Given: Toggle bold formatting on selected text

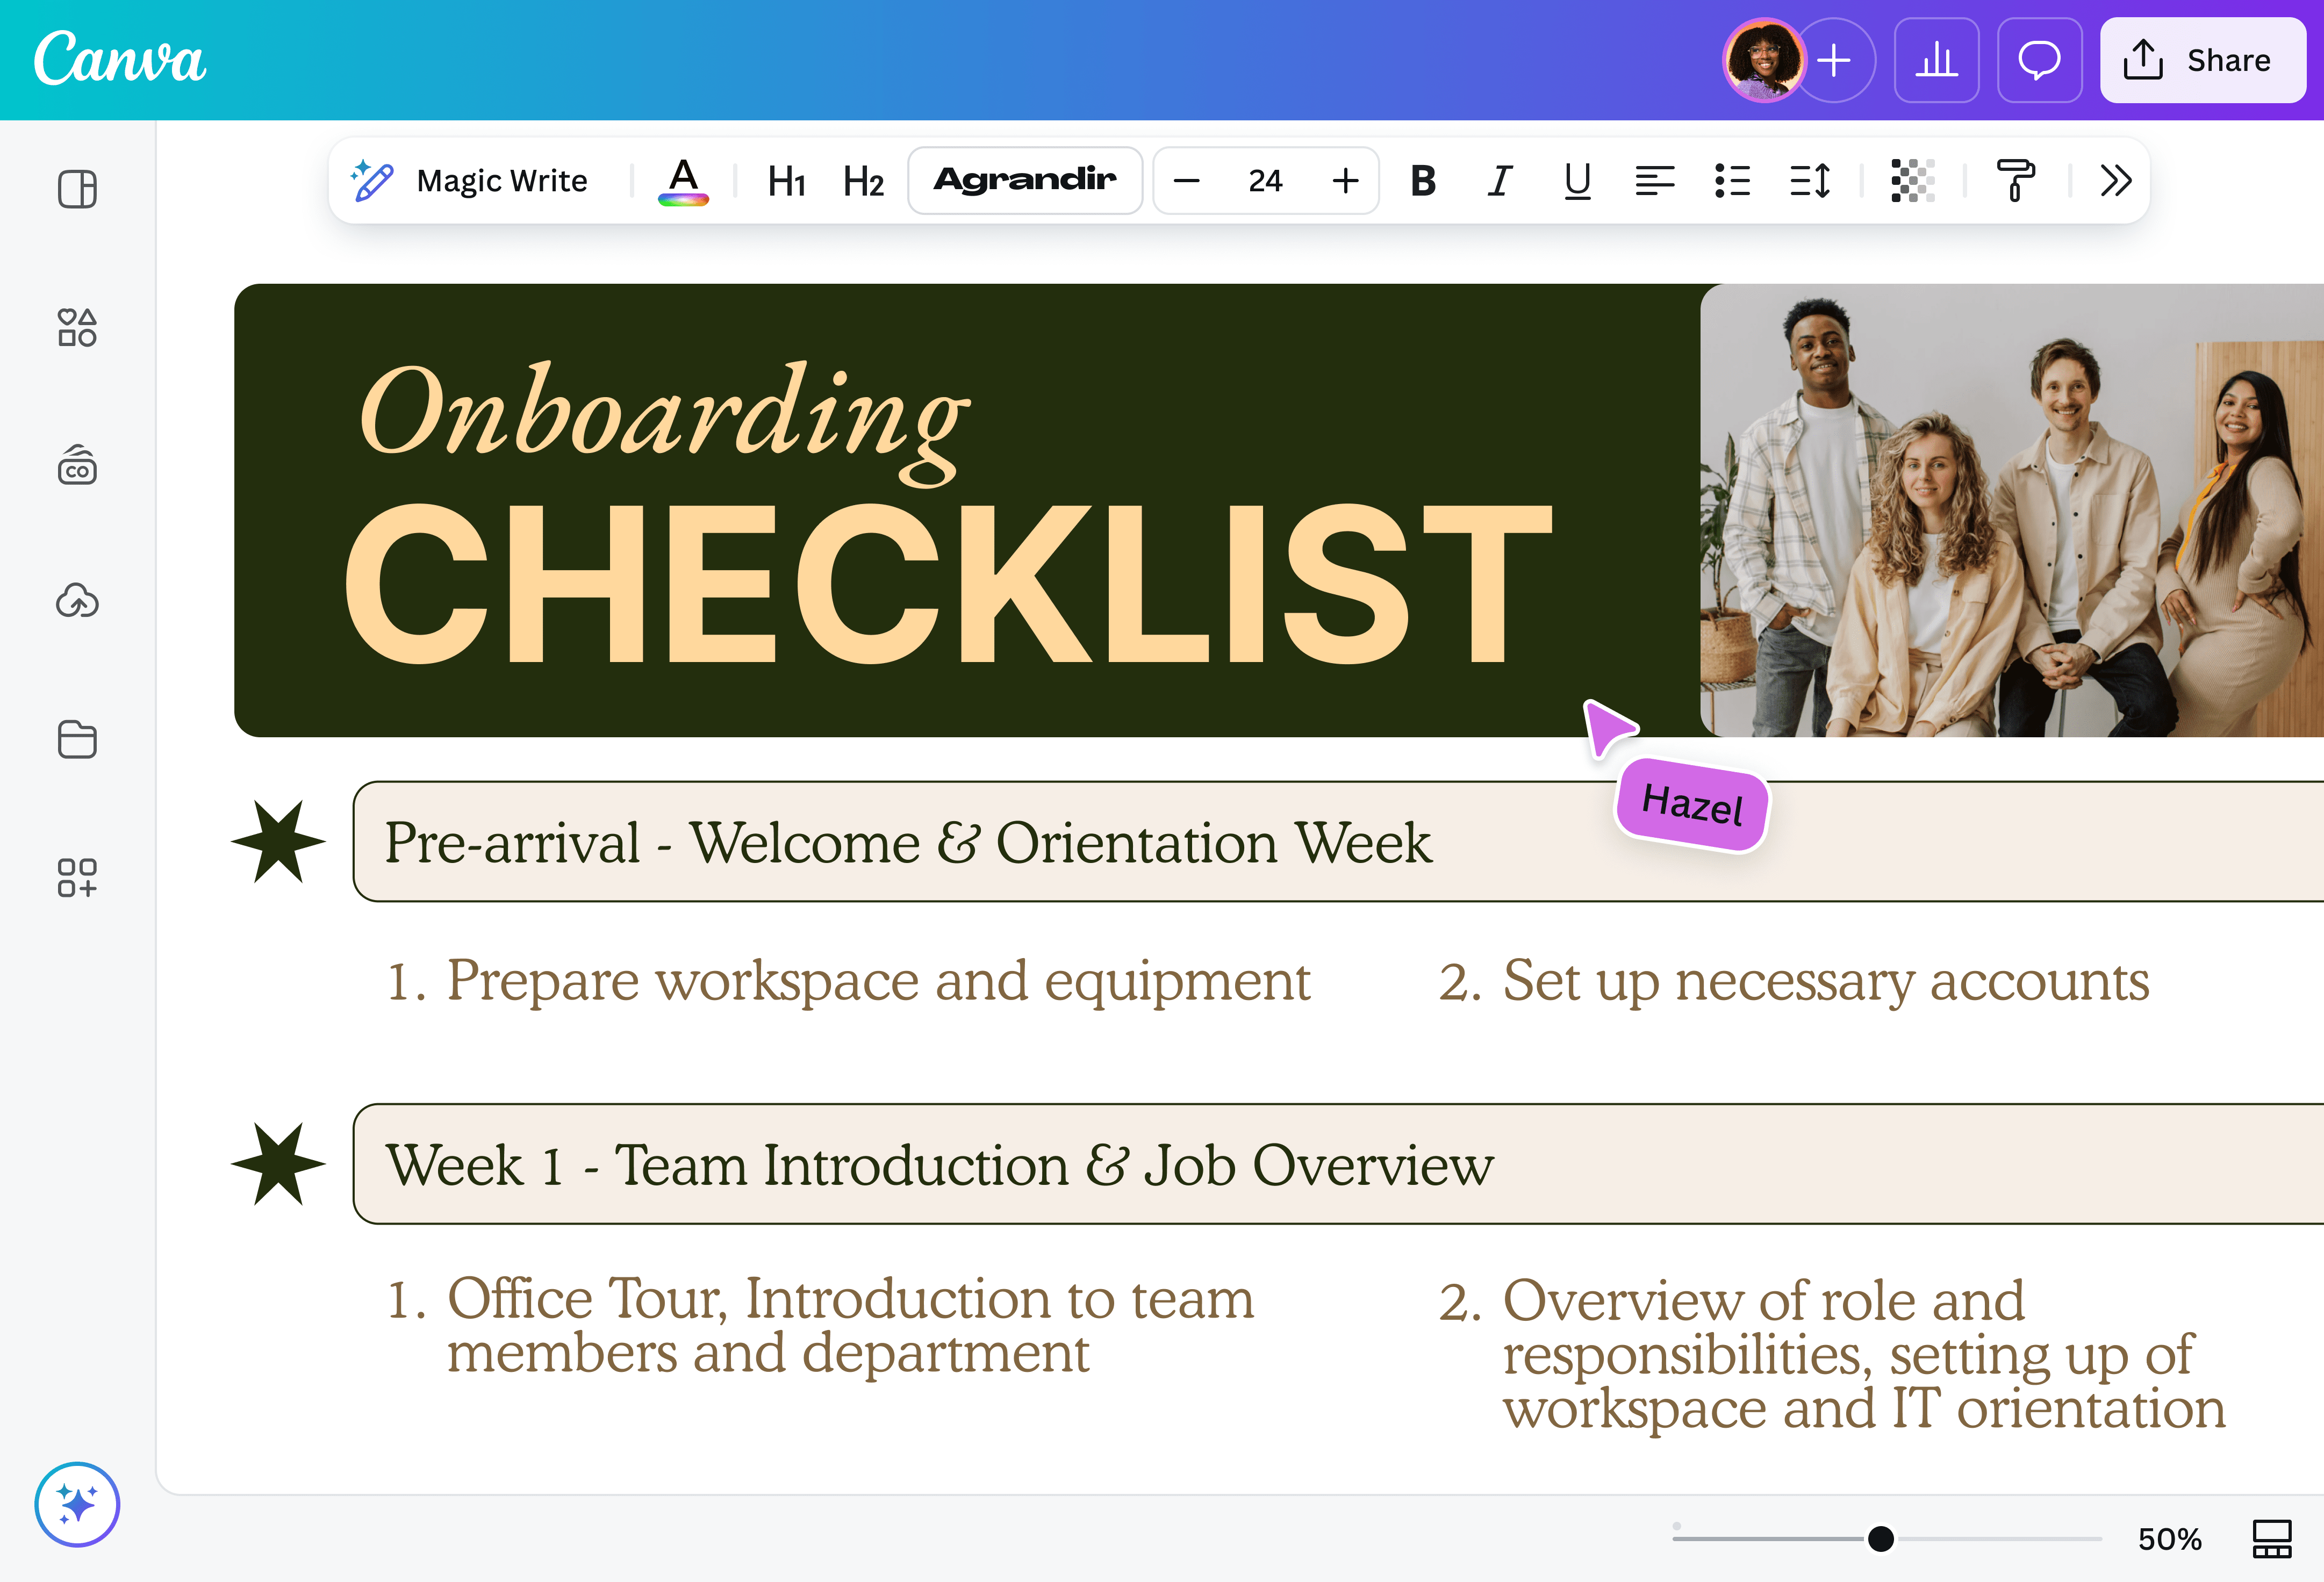Looking at the screenshot, I should click(x=1424, y=181).
